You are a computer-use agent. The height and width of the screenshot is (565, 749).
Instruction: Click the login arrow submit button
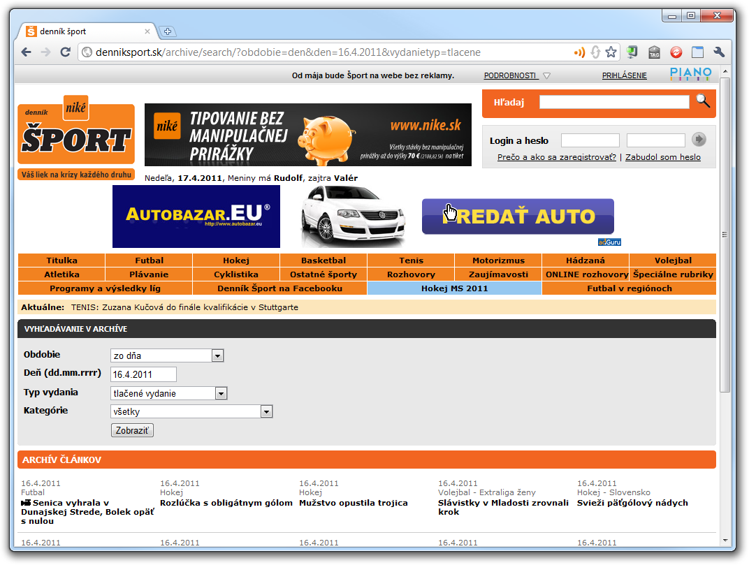[x=699, y=140]
